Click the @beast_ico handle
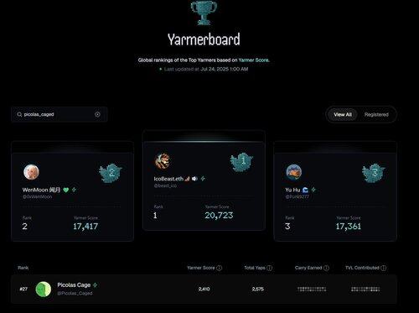 (x=165, y=185)
